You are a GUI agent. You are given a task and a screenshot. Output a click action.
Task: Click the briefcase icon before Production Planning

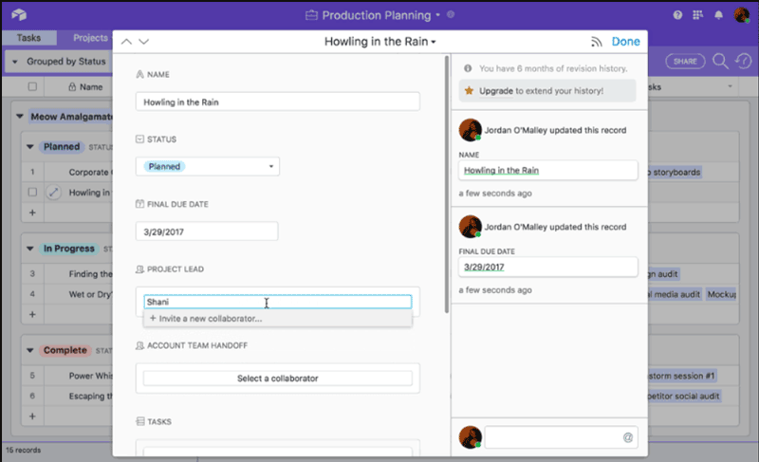pyautogui.click(x=311, y=15)
